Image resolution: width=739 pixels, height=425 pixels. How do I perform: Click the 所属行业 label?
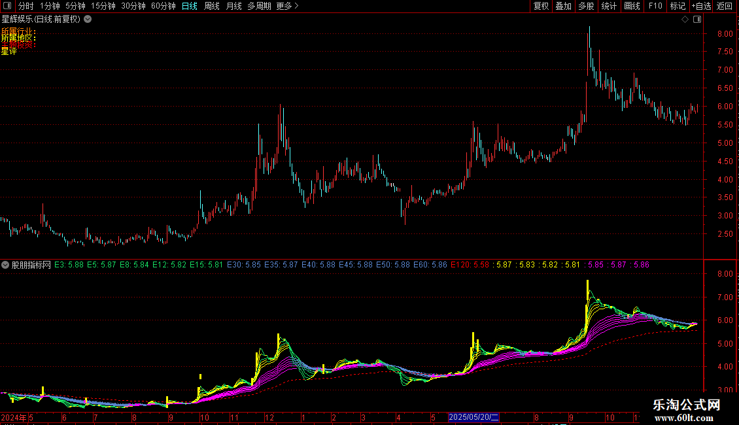18,31
